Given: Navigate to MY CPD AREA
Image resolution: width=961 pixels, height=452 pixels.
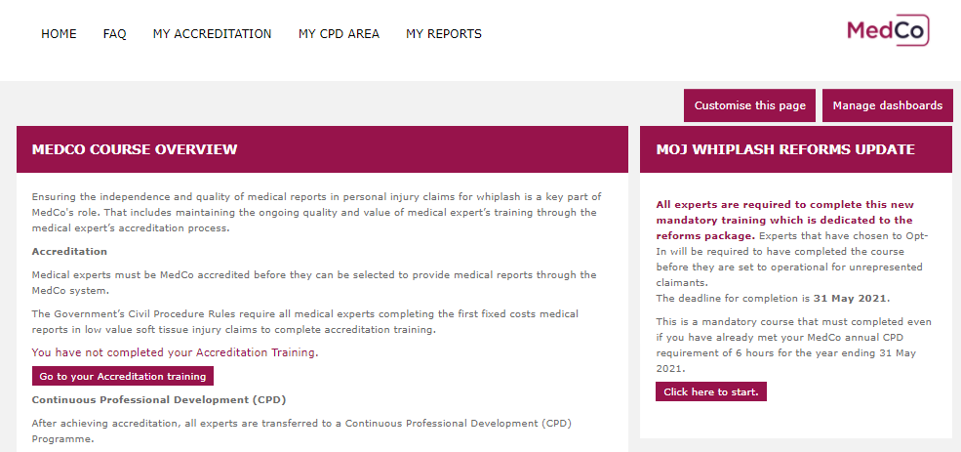Looking at the screenshot, I should pyautogui.click(x=339, y=34).
